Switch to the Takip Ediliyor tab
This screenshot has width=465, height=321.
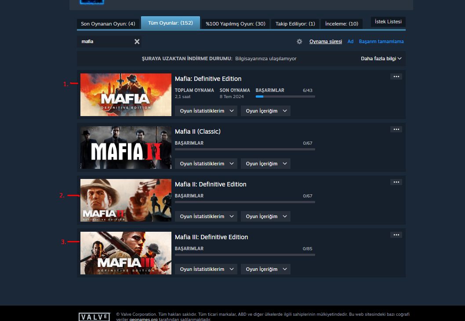[x=294, y=24]
